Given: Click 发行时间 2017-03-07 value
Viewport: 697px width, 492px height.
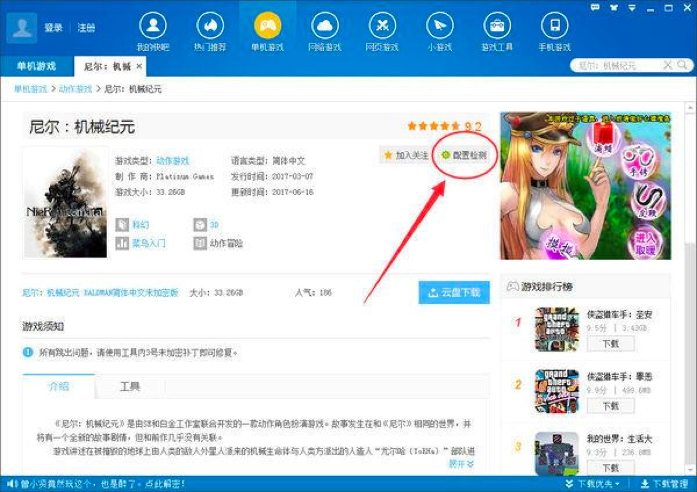Looking at the screenshot, I should pos(292,176).
